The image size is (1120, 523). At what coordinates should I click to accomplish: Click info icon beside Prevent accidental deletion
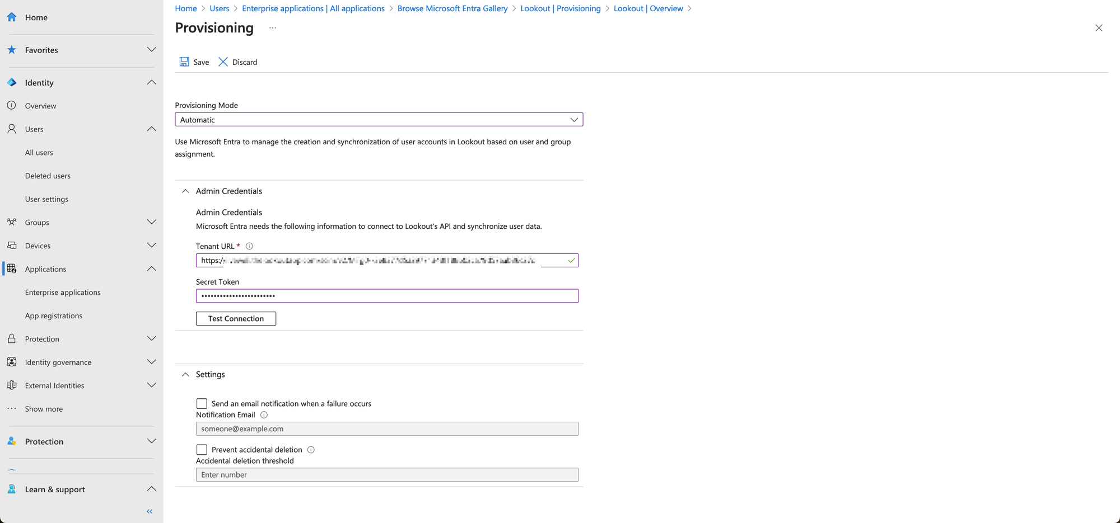coord(311,450)
